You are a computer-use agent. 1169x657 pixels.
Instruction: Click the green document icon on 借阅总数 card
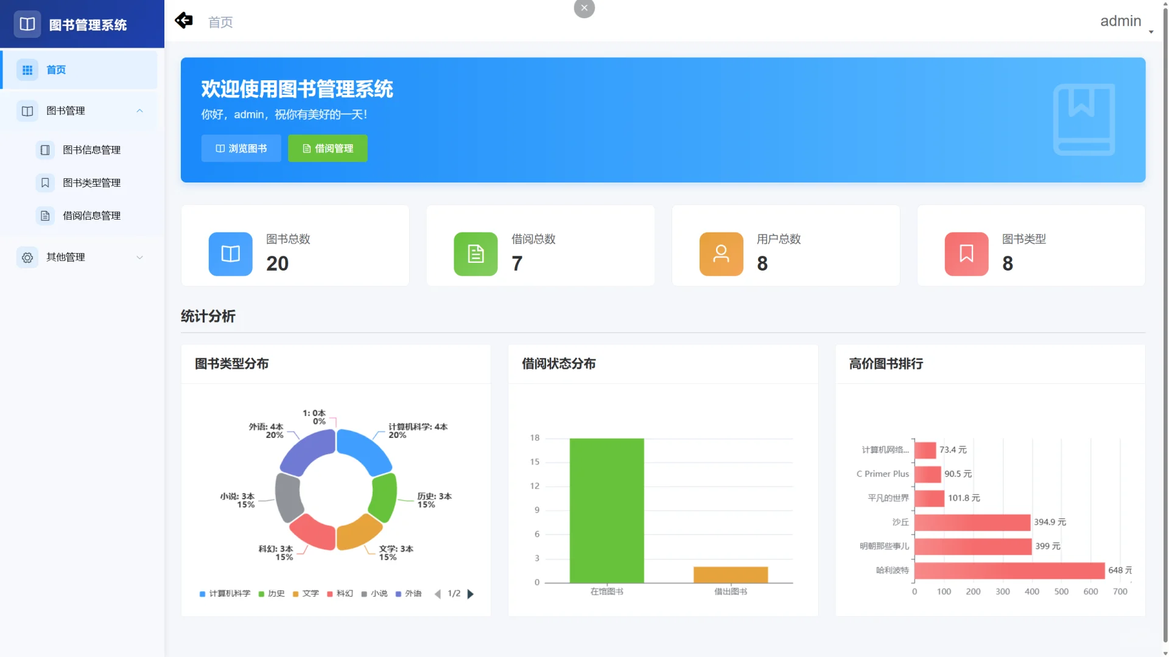point(476,254)
